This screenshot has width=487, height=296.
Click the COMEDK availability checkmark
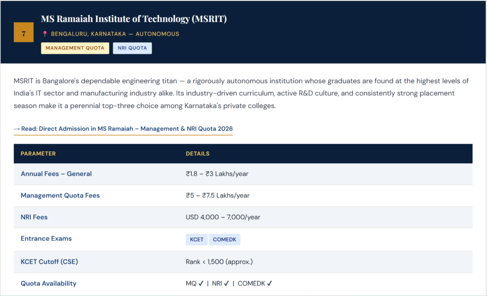pyautogui.click(x=269, y=283)
